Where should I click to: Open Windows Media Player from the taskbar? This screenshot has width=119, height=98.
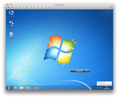click(x=28, y=88)
